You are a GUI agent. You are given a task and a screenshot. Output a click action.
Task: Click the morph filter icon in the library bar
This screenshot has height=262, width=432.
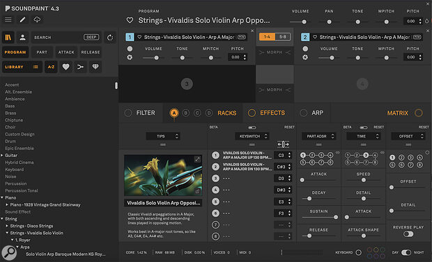(80, 67)
